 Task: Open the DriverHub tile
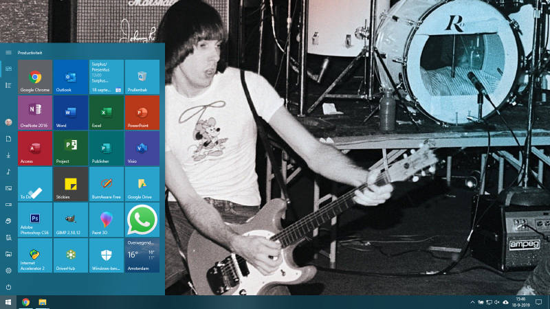tap(71, 255)
